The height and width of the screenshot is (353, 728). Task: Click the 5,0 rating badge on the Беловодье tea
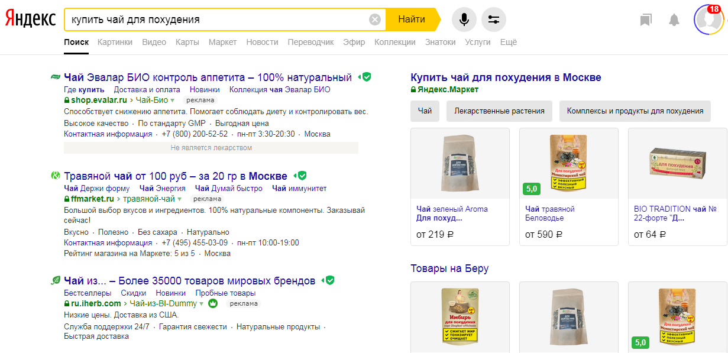(x=532, y=189)
